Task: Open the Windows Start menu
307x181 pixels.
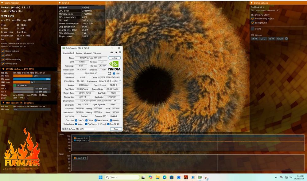Action: [x=100, y=177]
